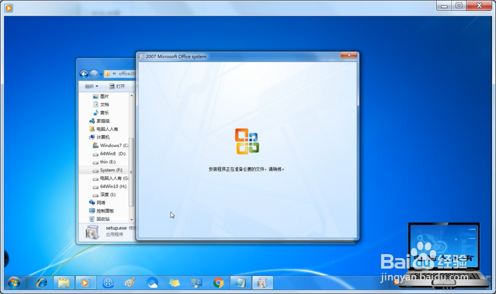This screenshot has width=496, height=294.
Task: Open recent pages dropdown beside Forward arrow
Action: (x=101, y=74)
